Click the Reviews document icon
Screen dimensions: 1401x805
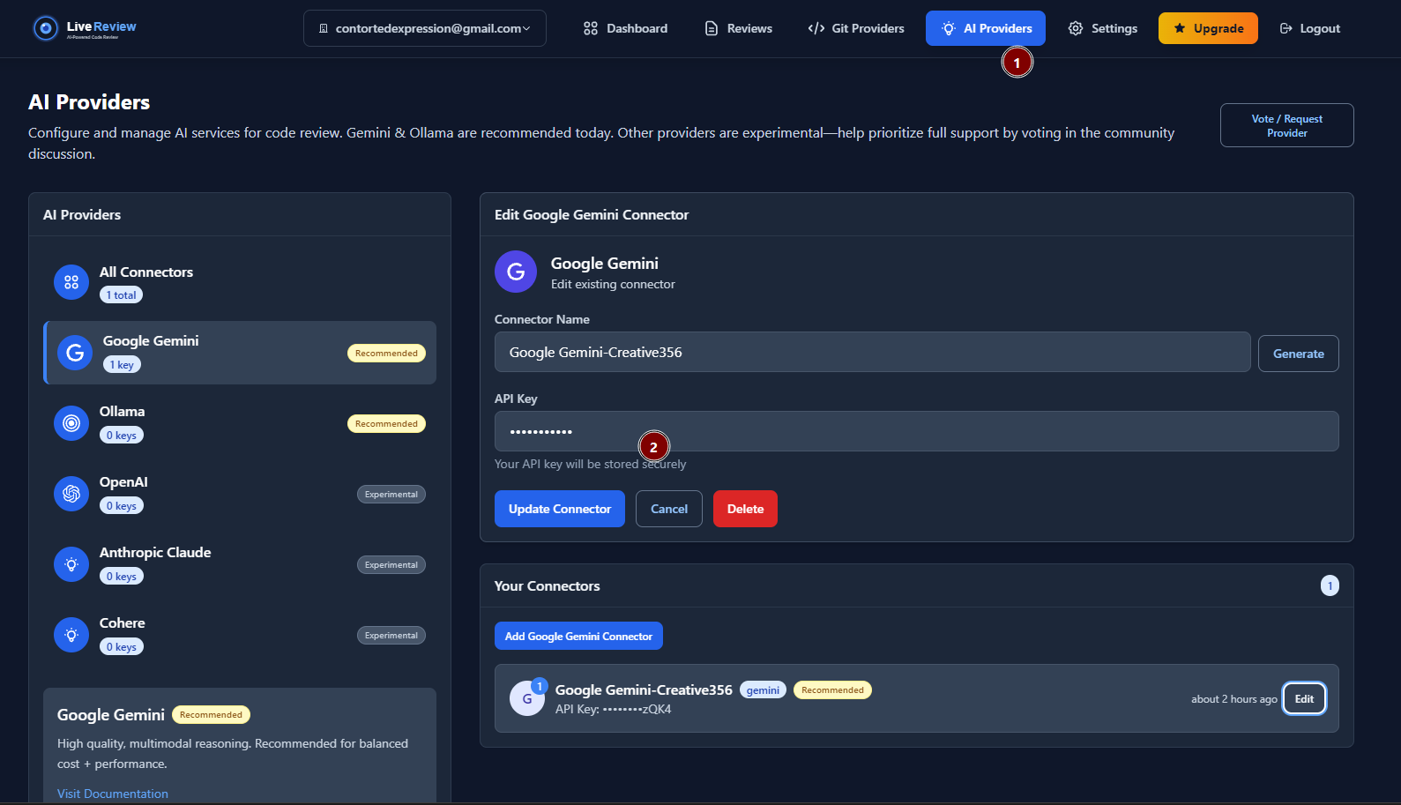pyautogui.click(x=712, y=28)
